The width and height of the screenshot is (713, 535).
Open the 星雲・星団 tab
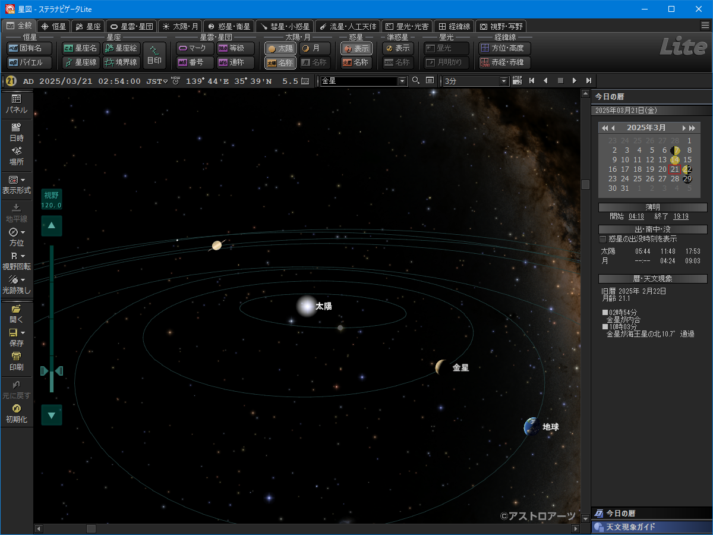(x=131, y=26)
